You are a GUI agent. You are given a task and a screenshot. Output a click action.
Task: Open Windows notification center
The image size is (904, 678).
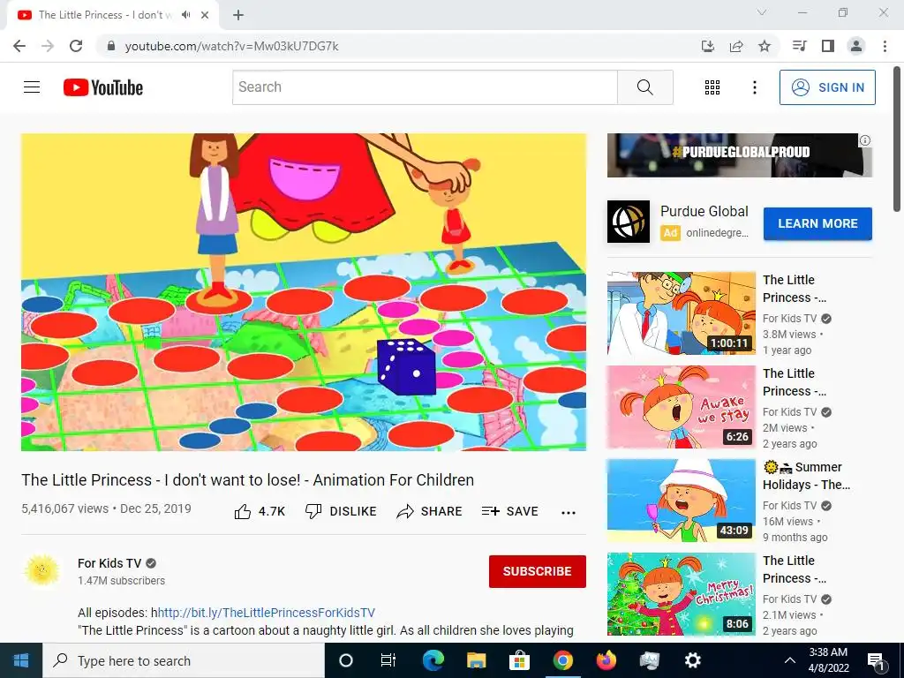pos(876,660)
